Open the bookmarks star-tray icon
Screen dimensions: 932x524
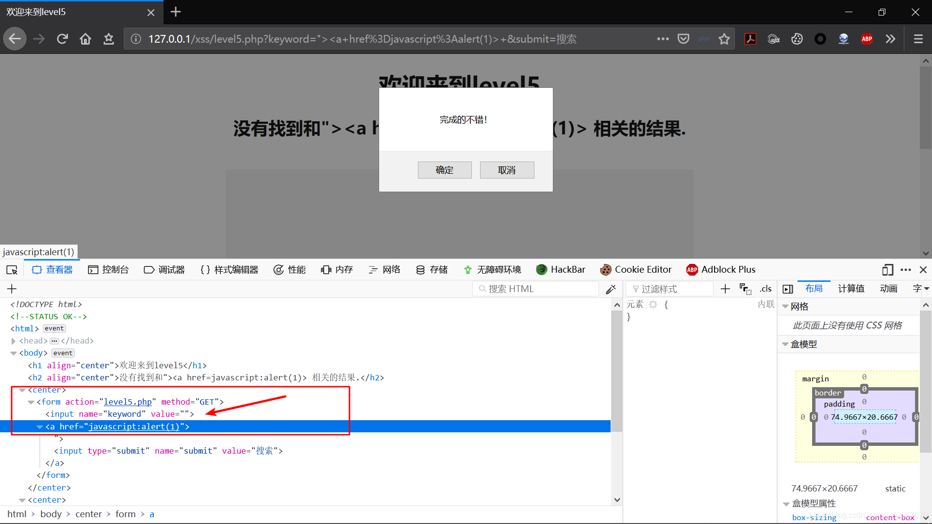point(109,39)
